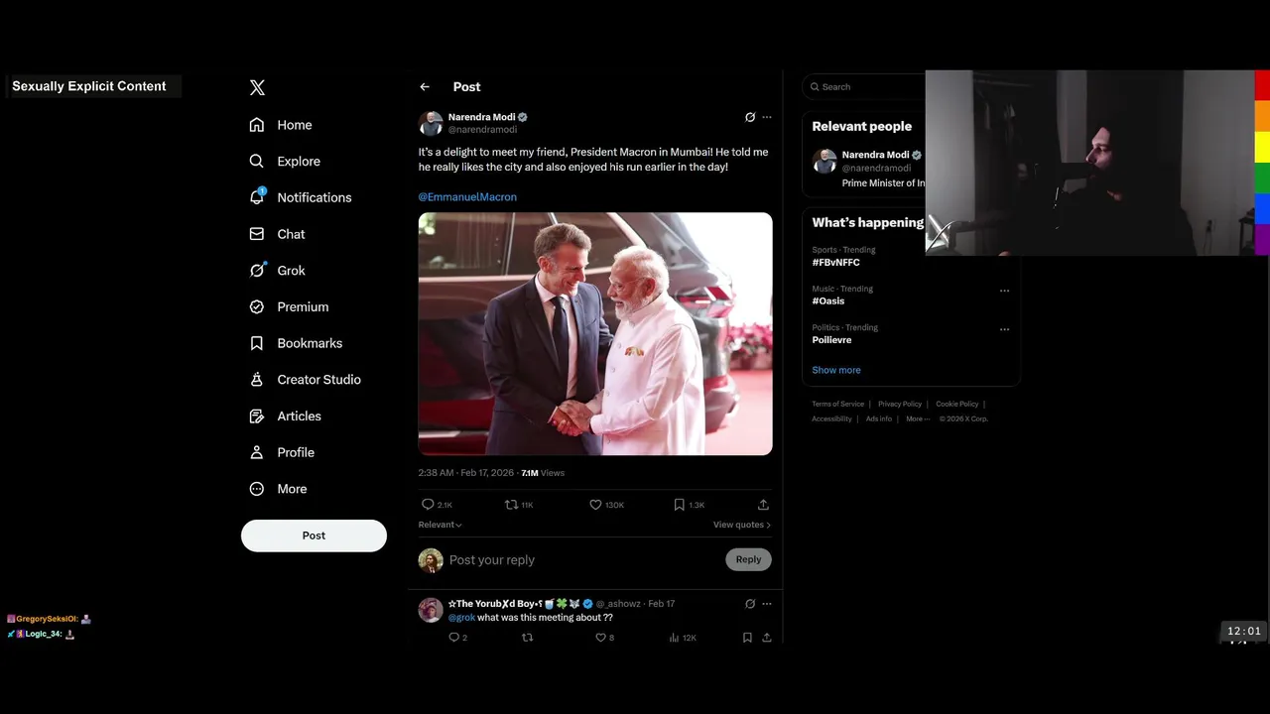Viewport: 1270px width, 714px height.
Task: Go back using the arrow beside Post
Action: (x=425, y=87)
